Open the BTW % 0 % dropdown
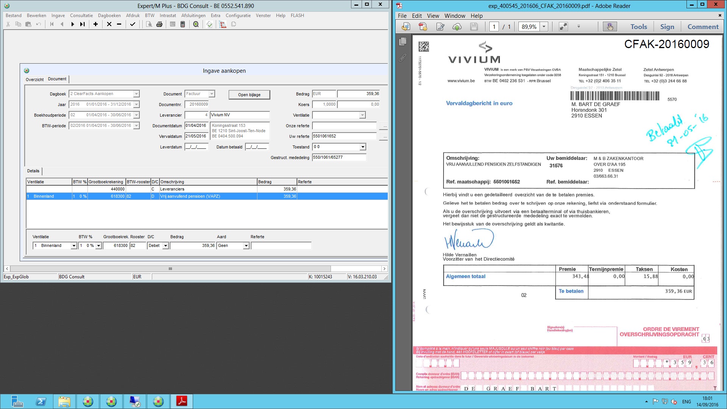Screen dimensions: 727x409 point(98,246)
